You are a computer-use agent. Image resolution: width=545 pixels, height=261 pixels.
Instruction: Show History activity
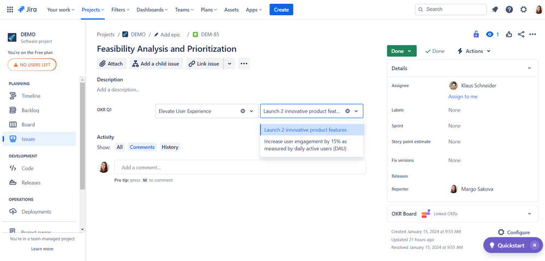(170, 147)
